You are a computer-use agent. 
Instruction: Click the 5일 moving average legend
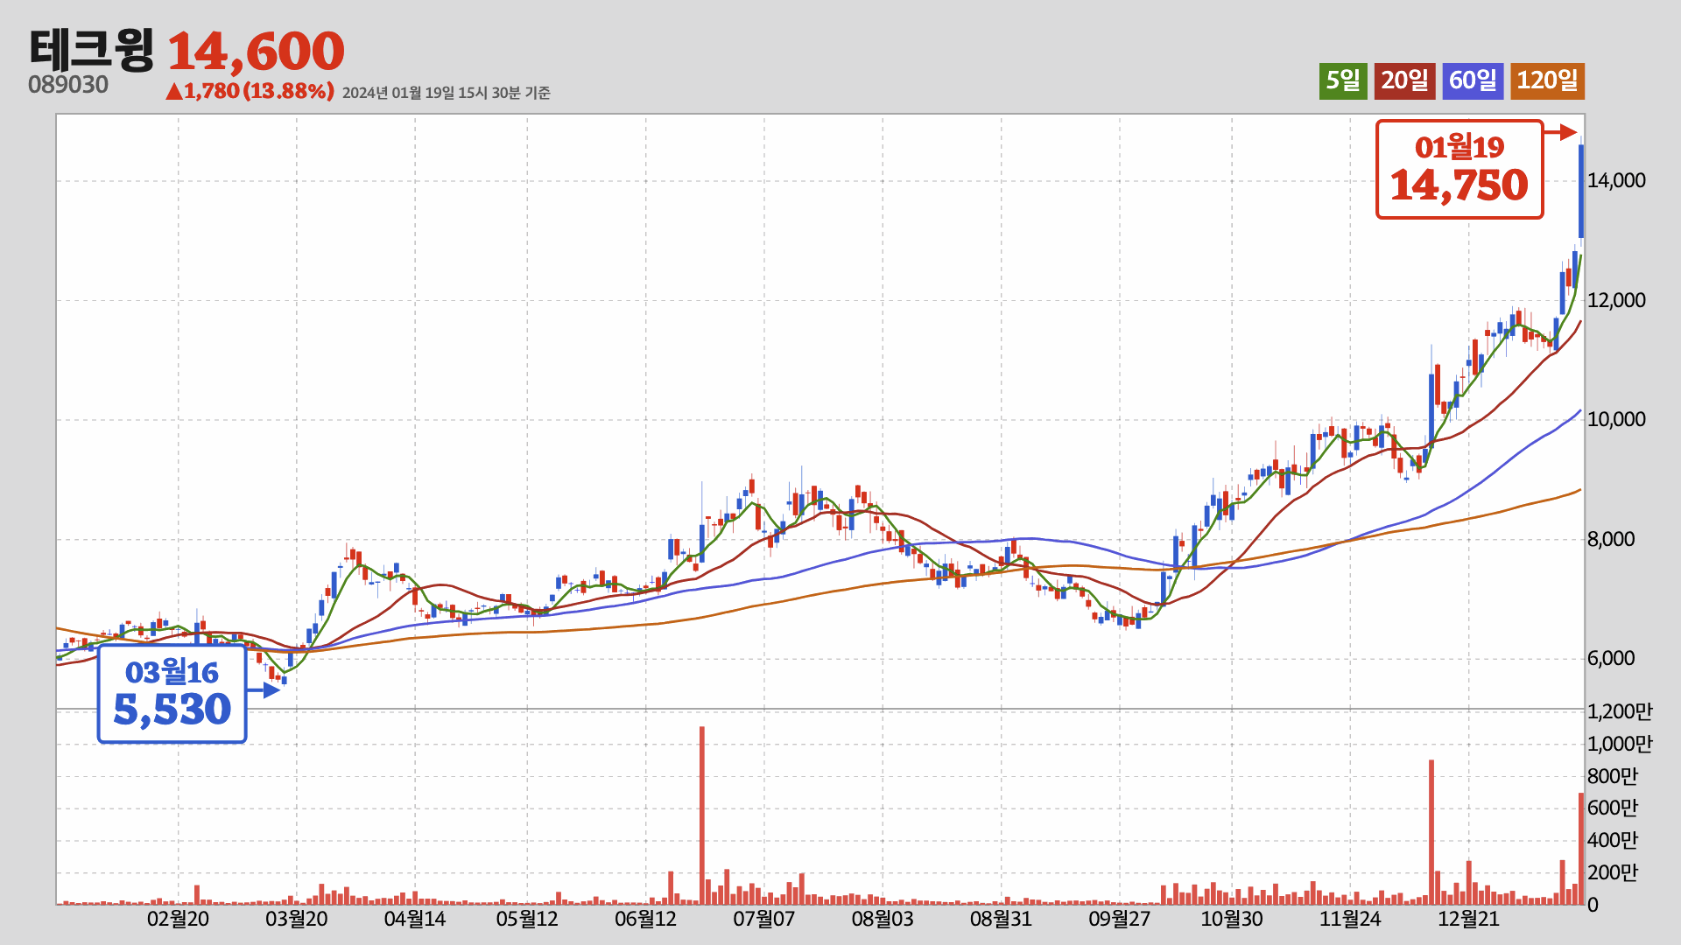click(1343, 81)
